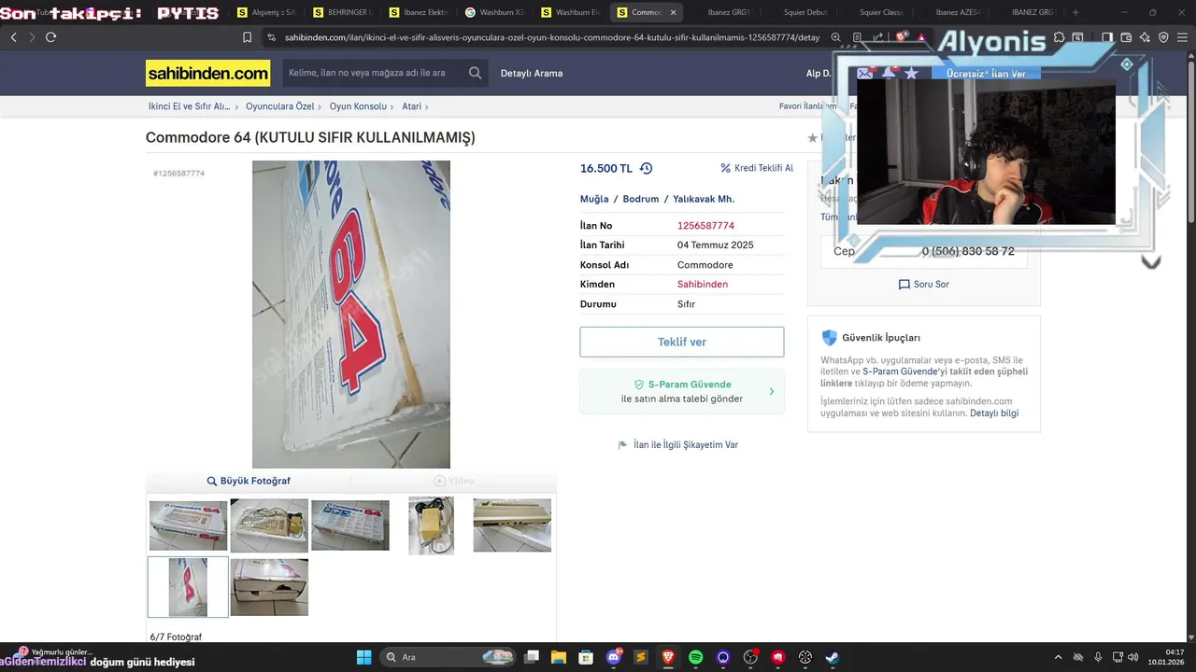
Task: Switch to the Ibanez Elektr tab
Action: pyautogui.click(x=418, y=12)
